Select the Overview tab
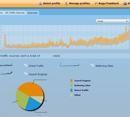The image size is (130, 117). (32, 13)
